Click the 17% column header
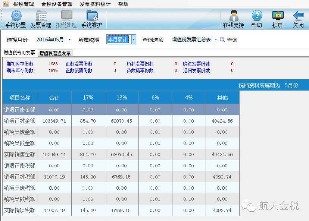The width and height of the screenshot is (309, 221). (x=88, y=97)
